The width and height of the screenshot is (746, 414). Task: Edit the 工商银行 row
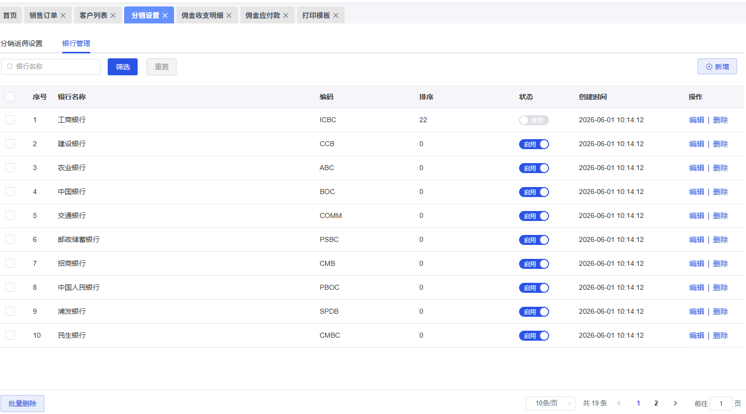[x=697, y=120]
